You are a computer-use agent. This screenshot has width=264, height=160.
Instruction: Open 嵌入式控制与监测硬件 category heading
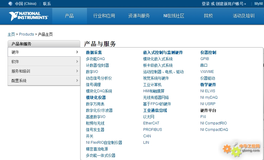[163, 52]
